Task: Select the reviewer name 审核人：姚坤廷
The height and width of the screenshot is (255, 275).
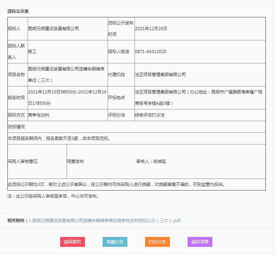Action: pos(151,161)
